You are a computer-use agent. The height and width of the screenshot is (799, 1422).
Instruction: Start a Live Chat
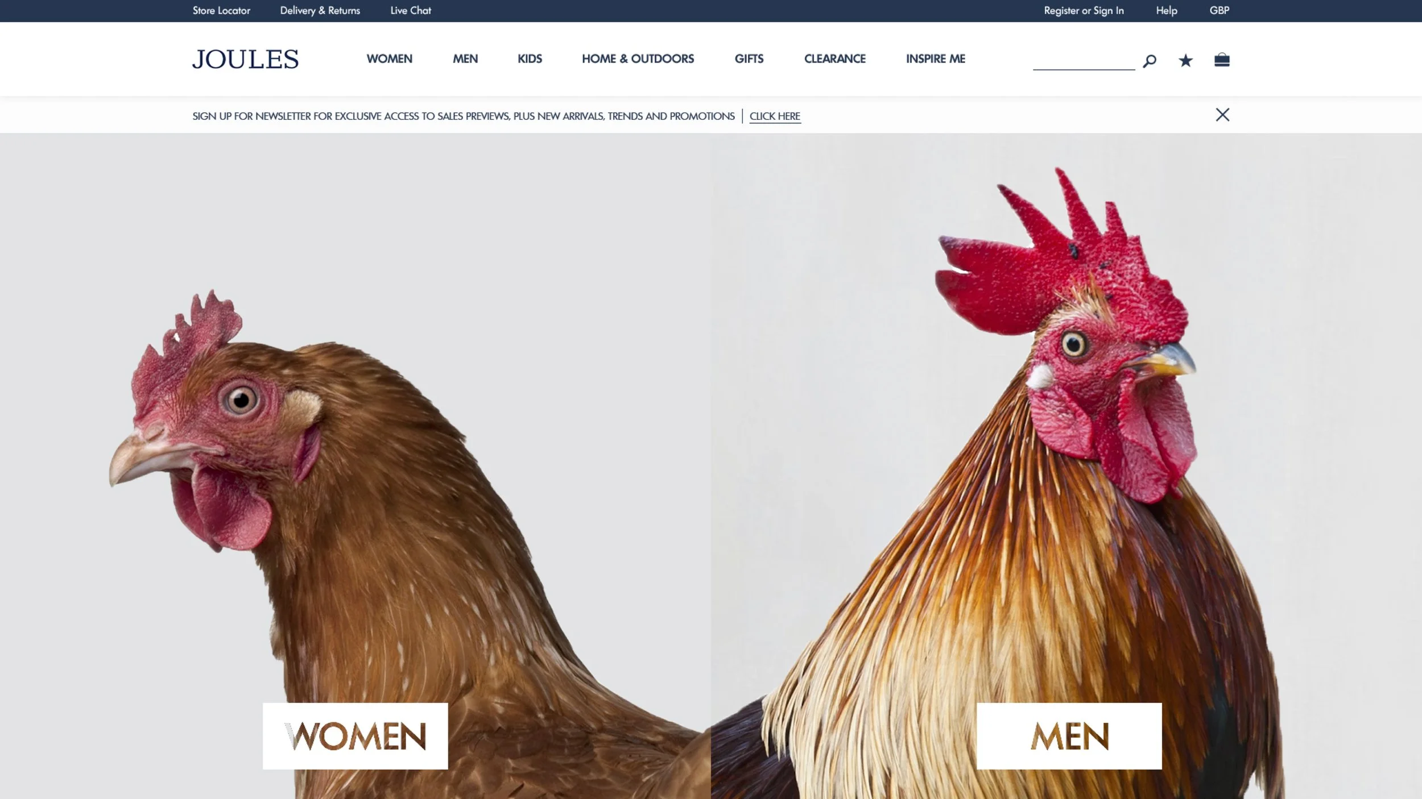pyautogui.click(x=411, y=10)
